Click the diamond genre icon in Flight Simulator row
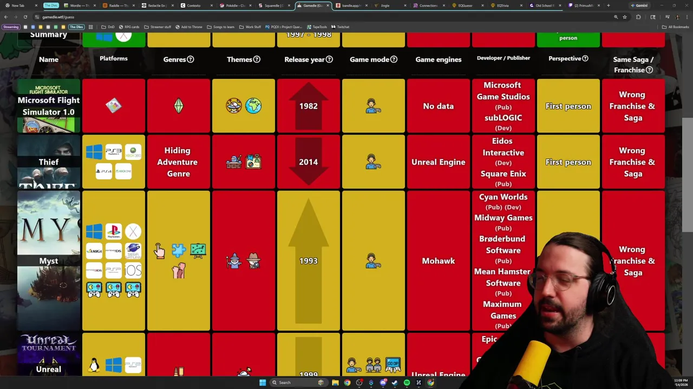The image size is (693, 389). (179, 106)
